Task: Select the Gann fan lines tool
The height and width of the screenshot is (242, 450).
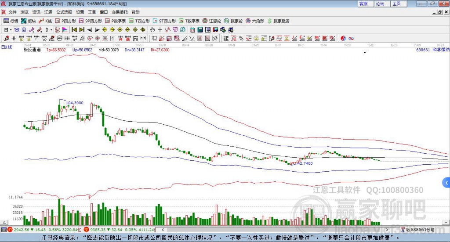Action: [162, 38]
